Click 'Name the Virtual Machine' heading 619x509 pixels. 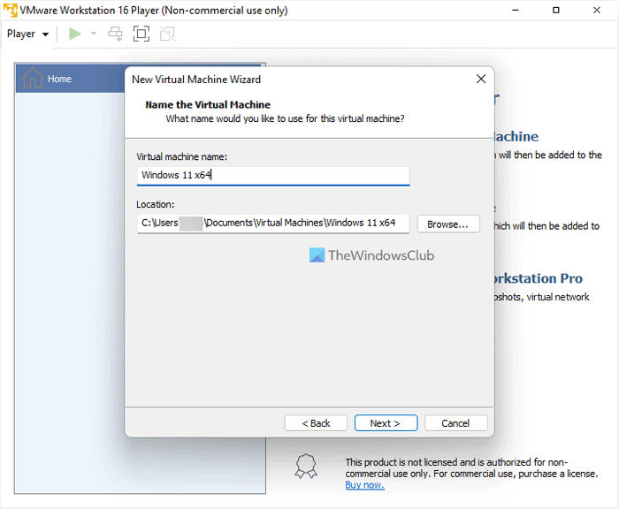tap(208, 104)
